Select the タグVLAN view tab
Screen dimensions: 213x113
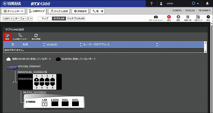(x=59, y=18)
